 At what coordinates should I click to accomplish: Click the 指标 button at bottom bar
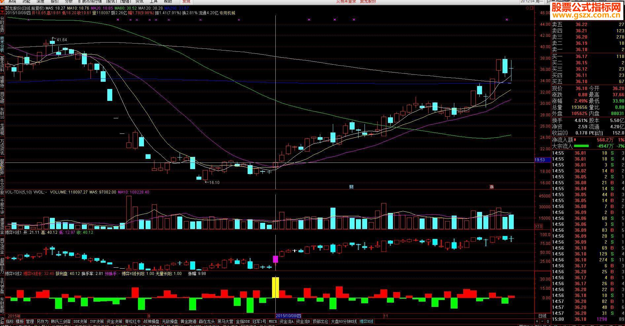click(10, 321)
